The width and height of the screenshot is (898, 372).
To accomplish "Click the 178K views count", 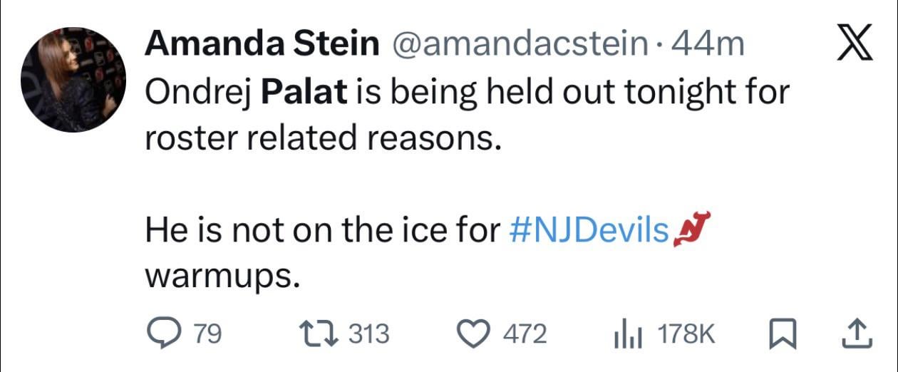I will (x=687, y=334).
